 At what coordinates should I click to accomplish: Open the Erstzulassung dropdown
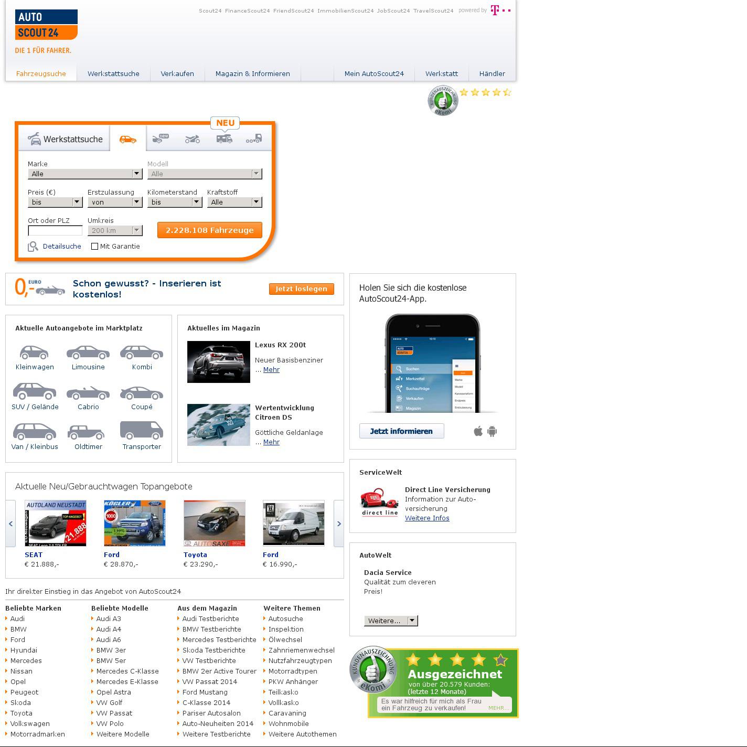pyautogui.click(x=115, y=202)
